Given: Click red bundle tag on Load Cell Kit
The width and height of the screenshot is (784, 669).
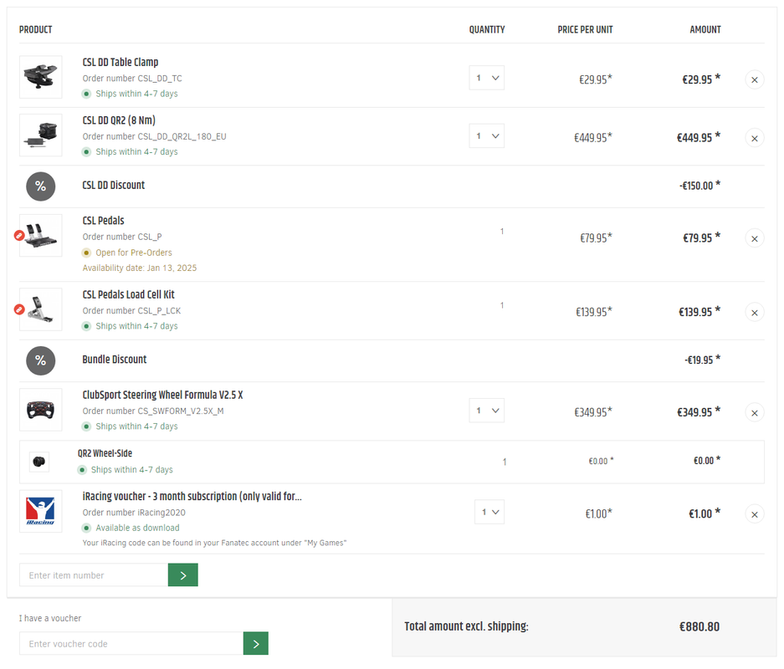Looking at the screenshot, I should 19,309.
